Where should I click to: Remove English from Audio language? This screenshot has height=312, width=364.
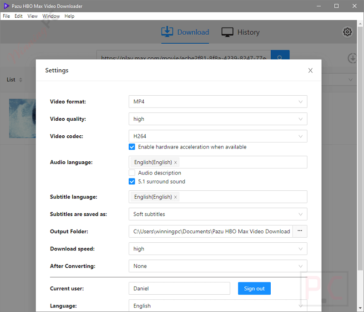point(176,163)
